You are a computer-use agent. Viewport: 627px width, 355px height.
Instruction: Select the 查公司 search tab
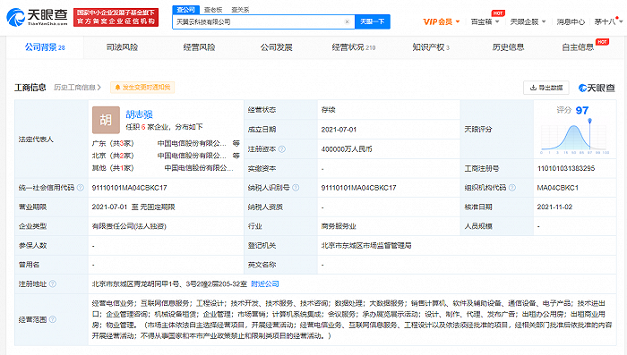click(185, 9)
